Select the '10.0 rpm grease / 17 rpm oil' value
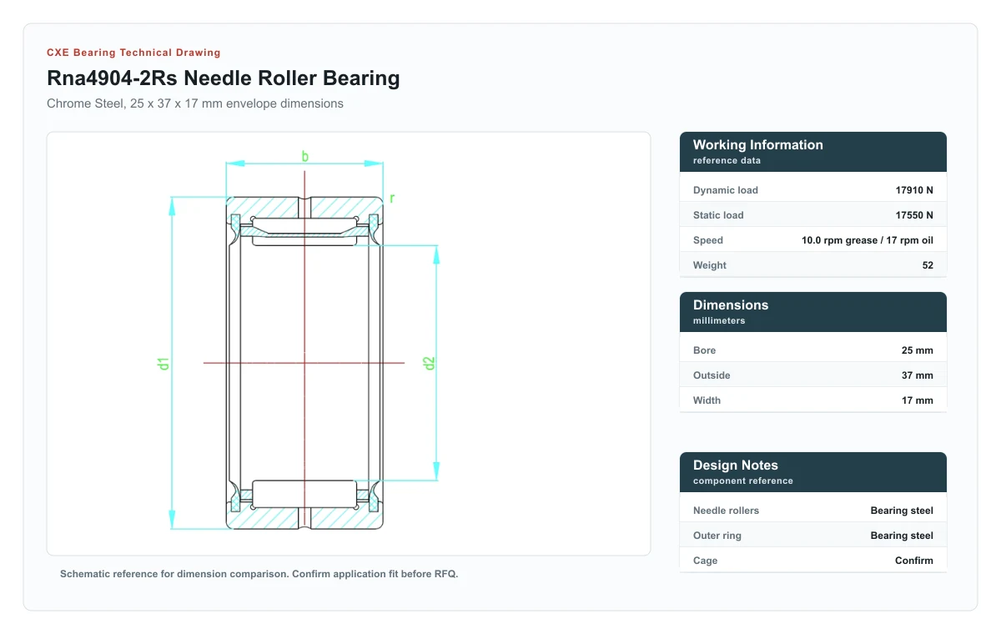The image size is (1001, 634). pos(868,240)
